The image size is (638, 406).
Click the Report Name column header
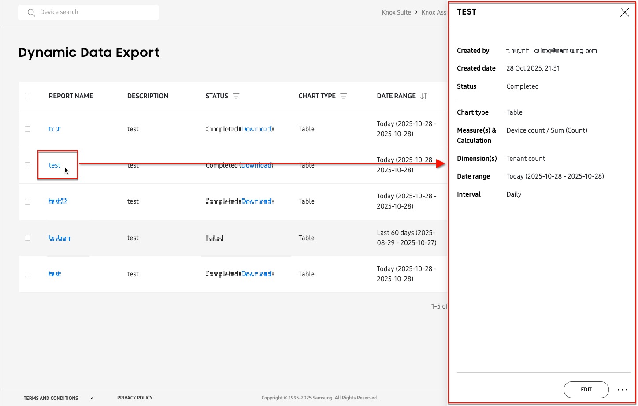[x=71, y=96]
